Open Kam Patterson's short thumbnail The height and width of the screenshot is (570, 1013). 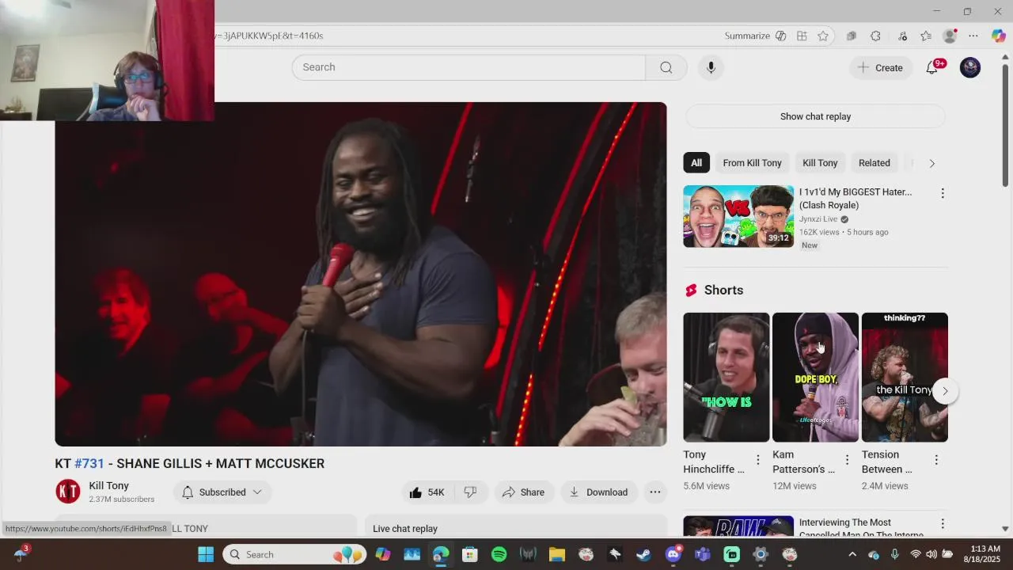[815, 377]
